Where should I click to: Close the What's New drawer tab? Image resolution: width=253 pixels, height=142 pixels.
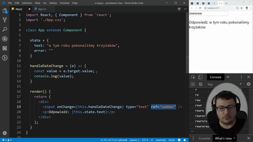(234, 138)
